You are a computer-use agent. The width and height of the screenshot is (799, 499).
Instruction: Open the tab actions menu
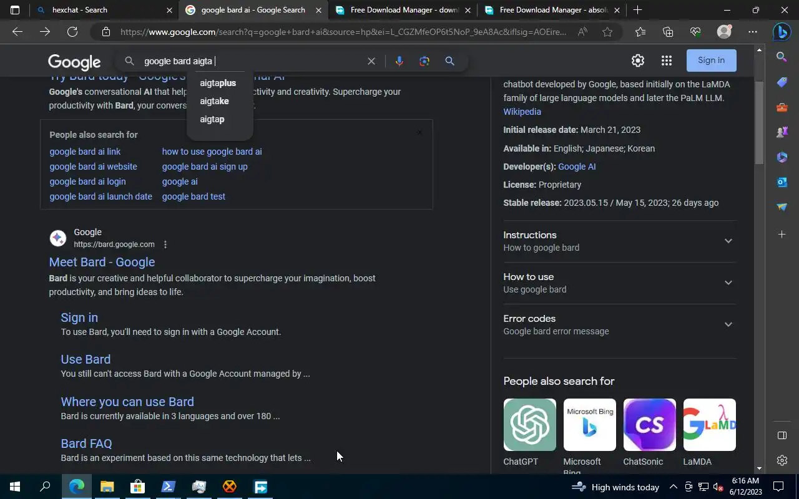click(15, 10)
